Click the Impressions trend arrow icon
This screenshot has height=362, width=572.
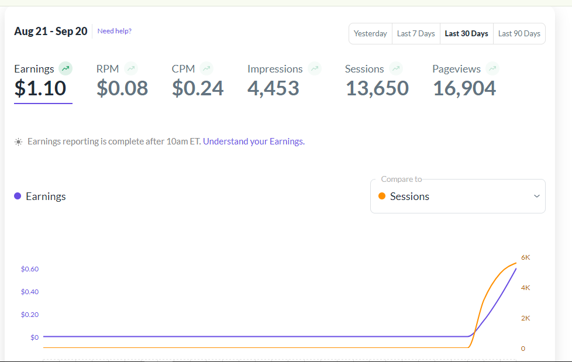(x=315, y=69)
